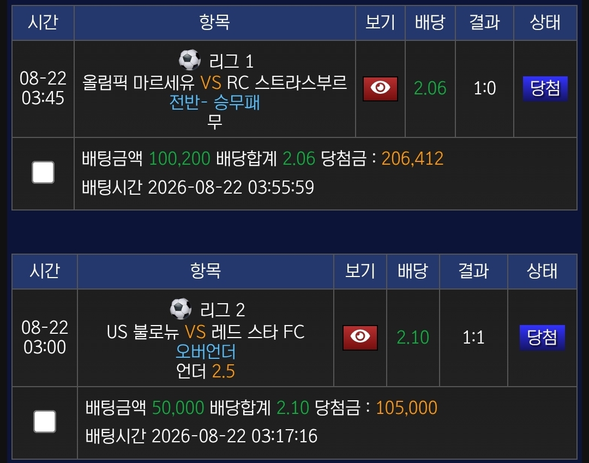This screenshot has width=589, height=463.
Task: Click the 1:0 result score
Action: click(485, 89)
